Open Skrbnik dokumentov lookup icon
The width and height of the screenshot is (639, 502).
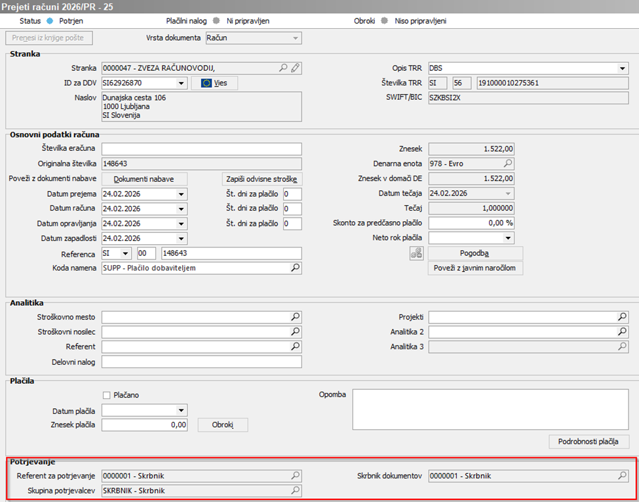(623, 476)
